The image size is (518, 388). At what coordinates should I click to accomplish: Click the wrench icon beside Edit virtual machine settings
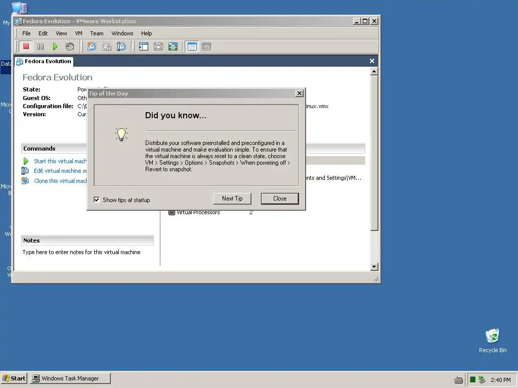click(25, 171)
